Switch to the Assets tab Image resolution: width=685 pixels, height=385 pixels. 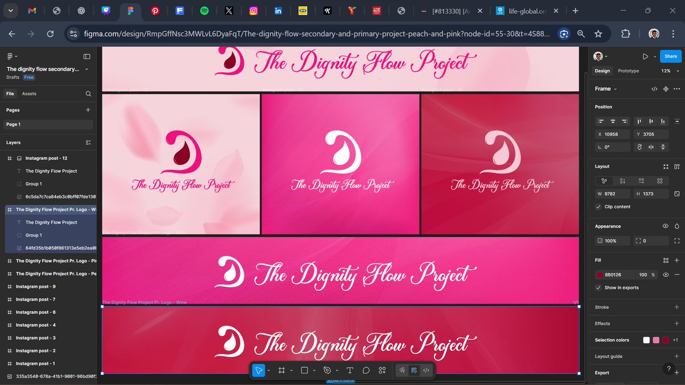29,94
